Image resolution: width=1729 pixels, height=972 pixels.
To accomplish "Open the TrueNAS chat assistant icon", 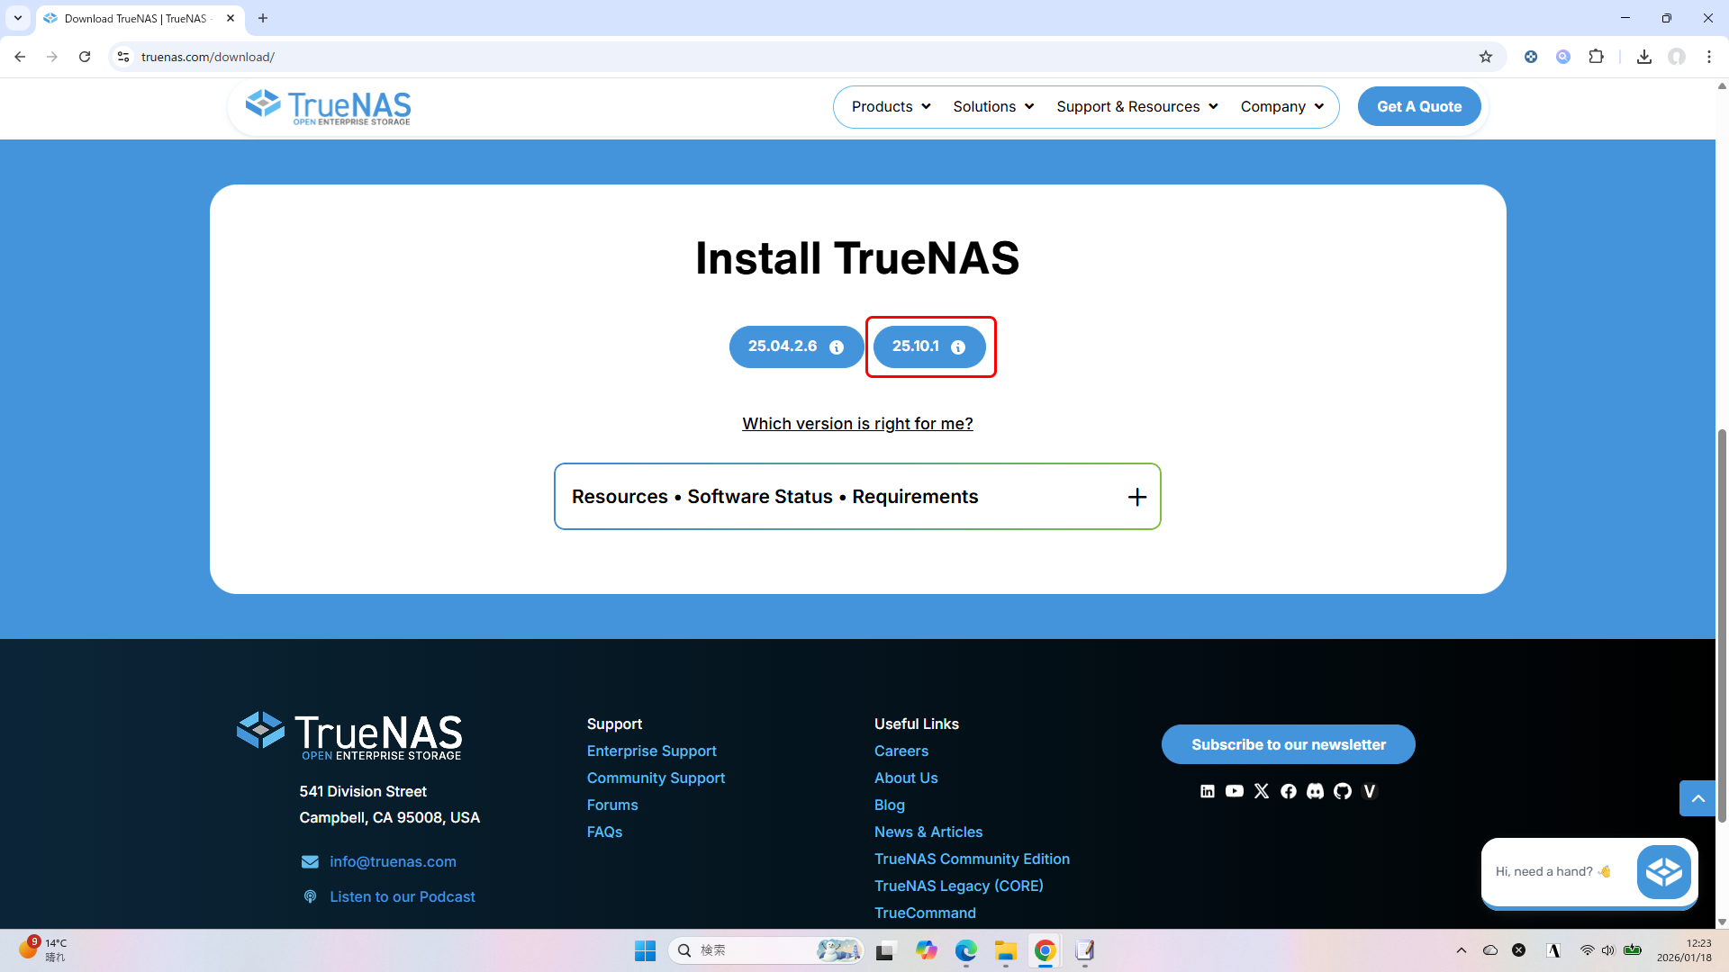I will (1663, 871).
